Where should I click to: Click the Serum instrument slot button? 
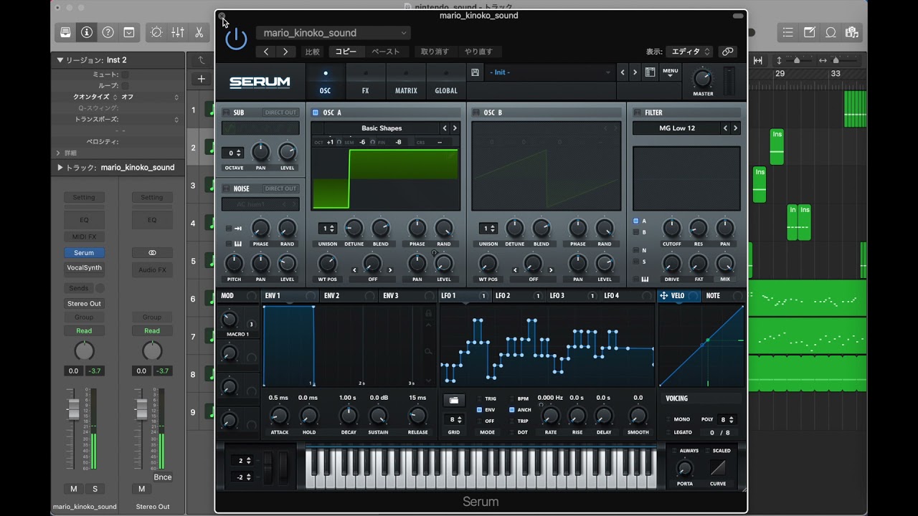[x=84, y=253]
